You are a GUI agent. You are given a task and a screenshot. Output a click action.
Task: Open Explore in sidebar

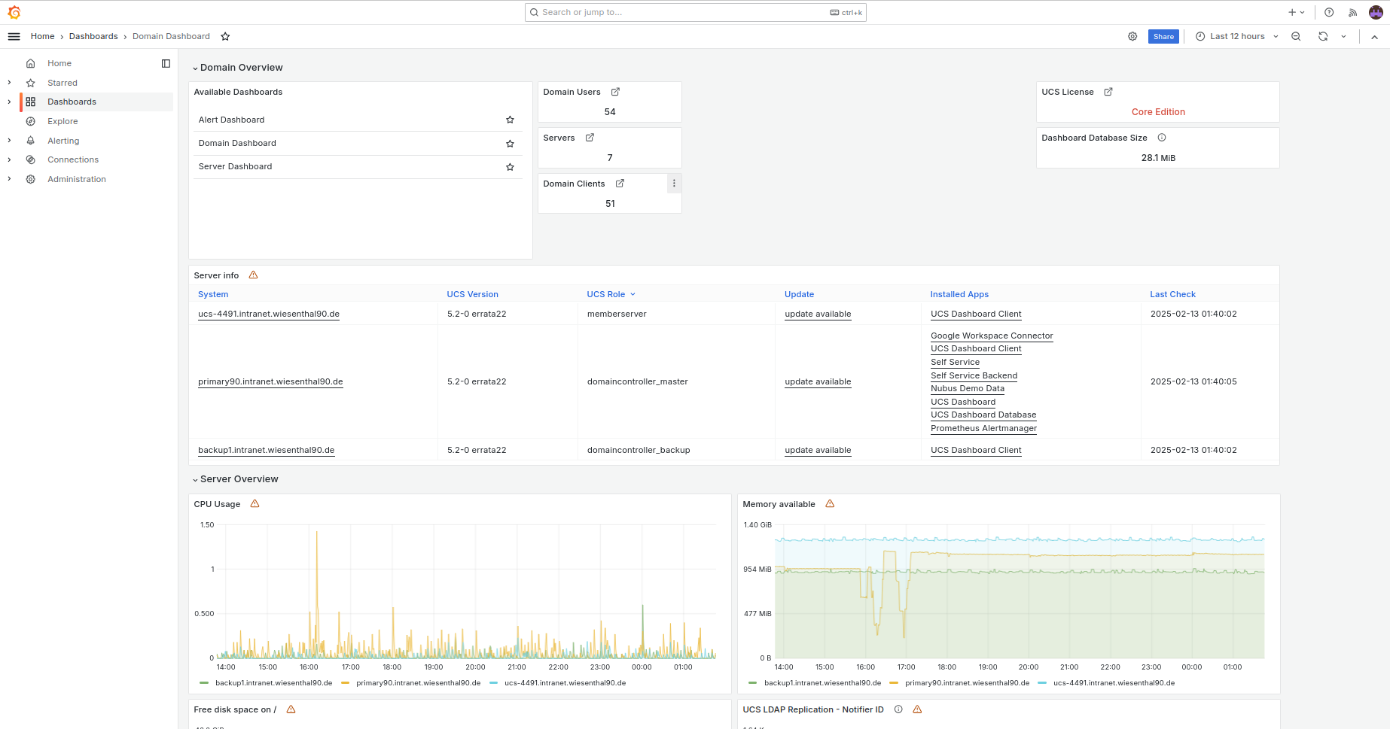pos(62,121)
